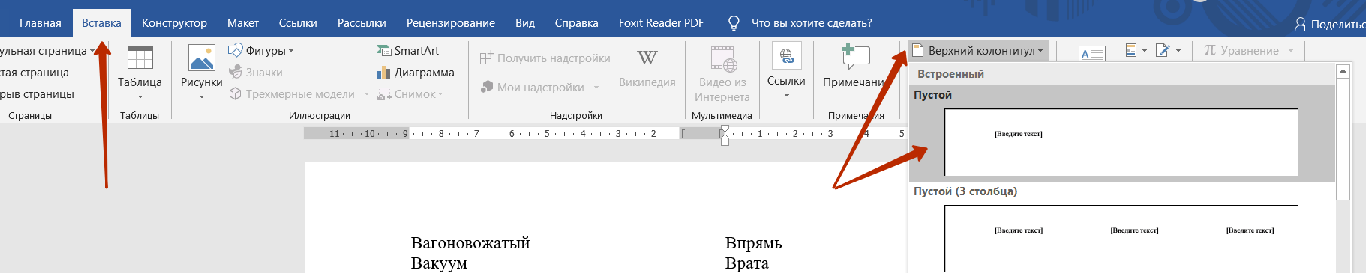1366x273 pixels.
Task: Expand the Мои надстройки dropdown arrow
Action: pos(596,88)
